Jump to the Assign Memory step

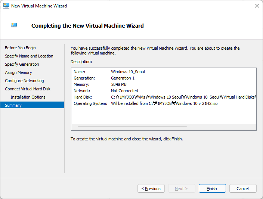point(18,72)
